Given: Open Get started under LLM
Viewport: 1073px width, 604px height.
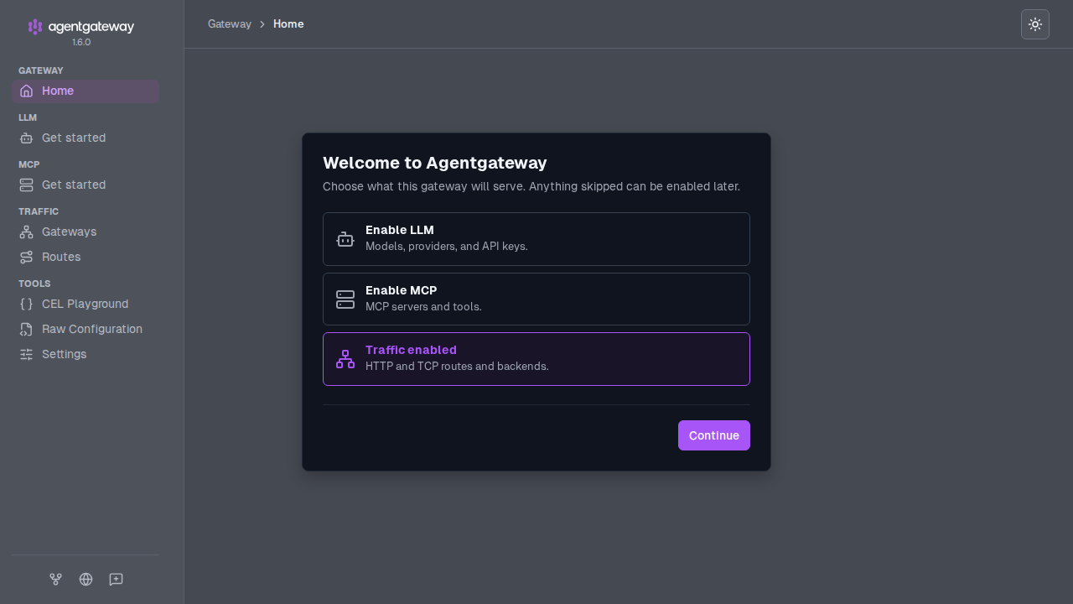Looking at the screenshot, I should coord(86,138).
